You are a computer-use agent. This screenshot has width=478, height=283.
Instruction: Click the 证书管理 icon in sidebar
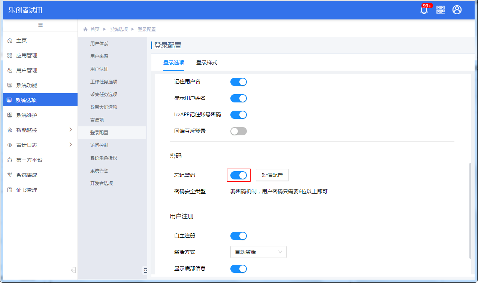coord(10,190)
